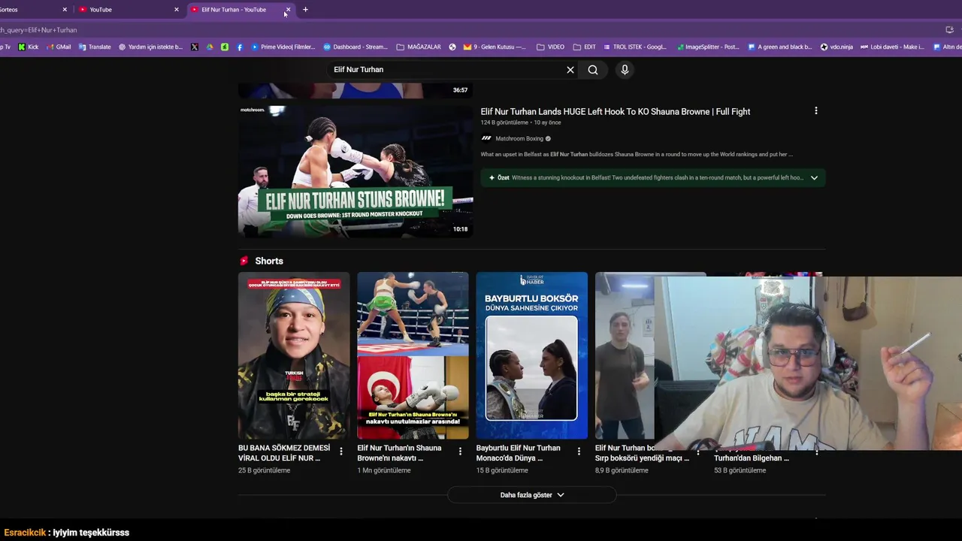Click the 36:57 video thumbnail at top
962x541 pixels.
355,90
